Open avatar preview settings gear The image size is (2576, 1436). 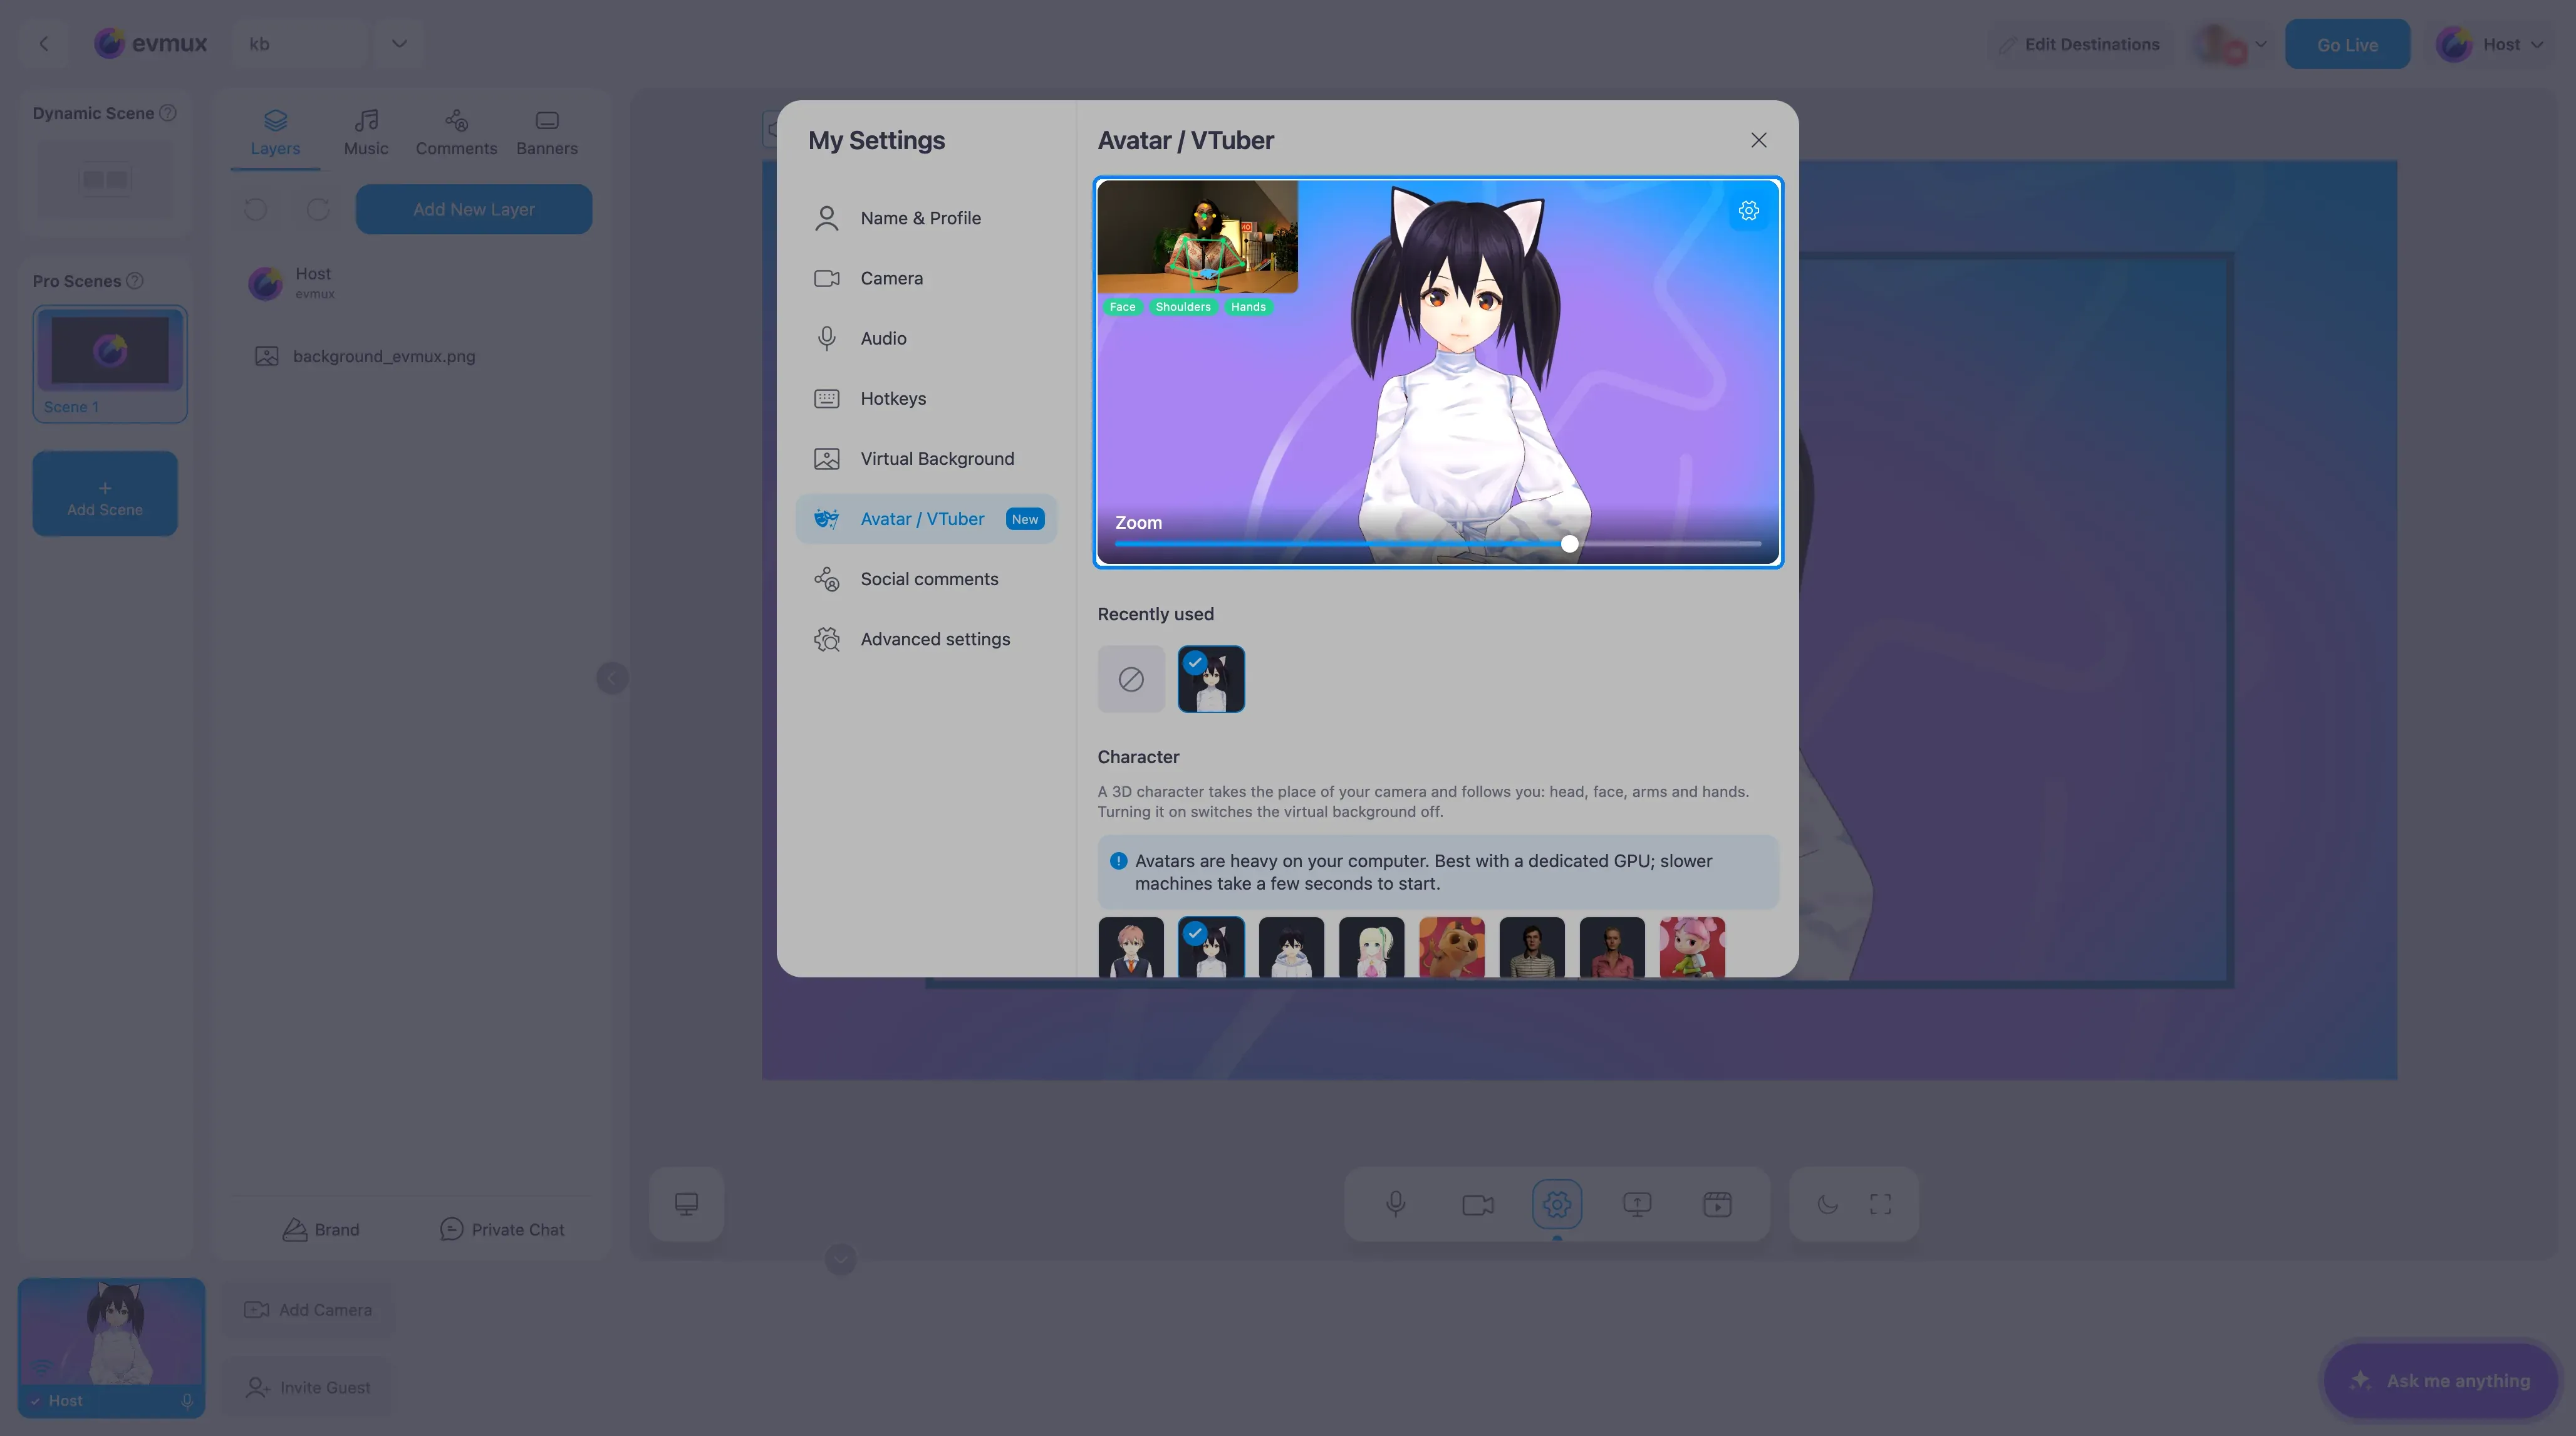(x=1748, y=211)
